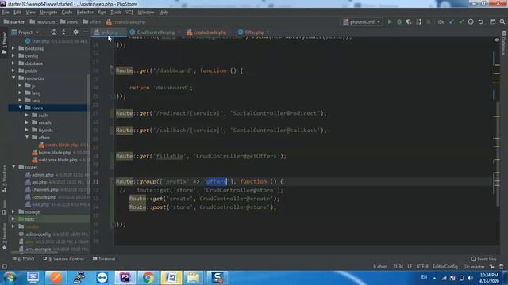508x285 pixels.
Task: Click the LF line separator in status bar
Action: (x=410, y=267)
